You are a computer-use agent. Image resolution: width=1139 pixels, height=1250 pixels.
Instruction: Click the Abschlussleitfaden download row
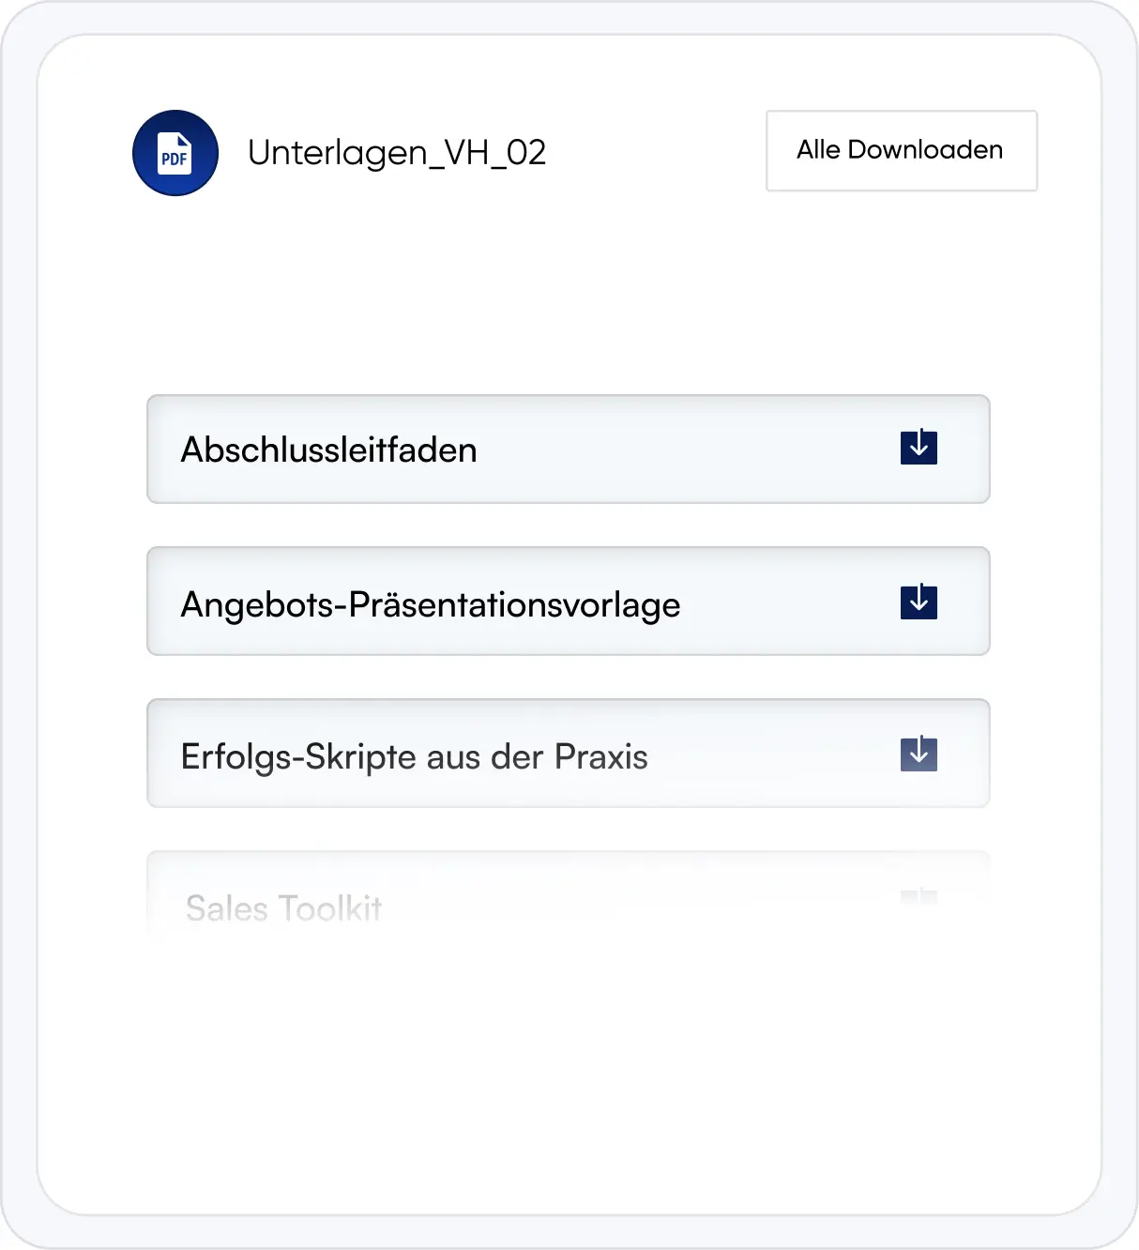coord(569,449)
